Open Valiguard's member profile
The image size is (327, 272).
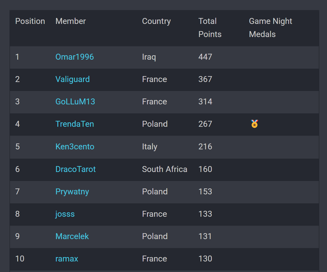point(72,79)
